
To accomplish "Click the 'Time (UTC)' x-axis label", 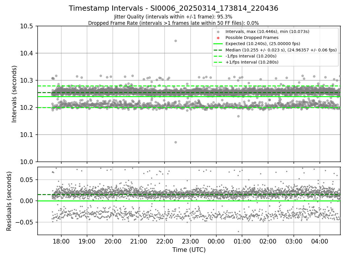I will click(x=189, y=250).
